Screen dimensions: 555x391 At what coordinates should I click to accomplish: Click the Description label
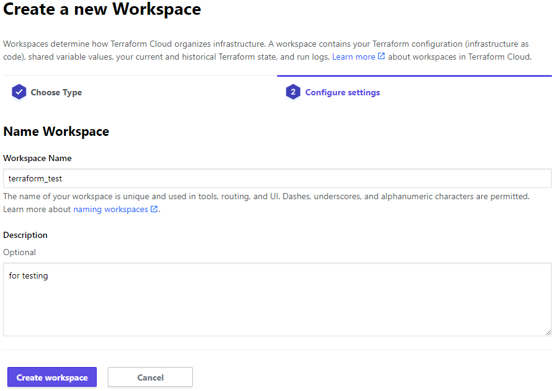pos(25,235)
